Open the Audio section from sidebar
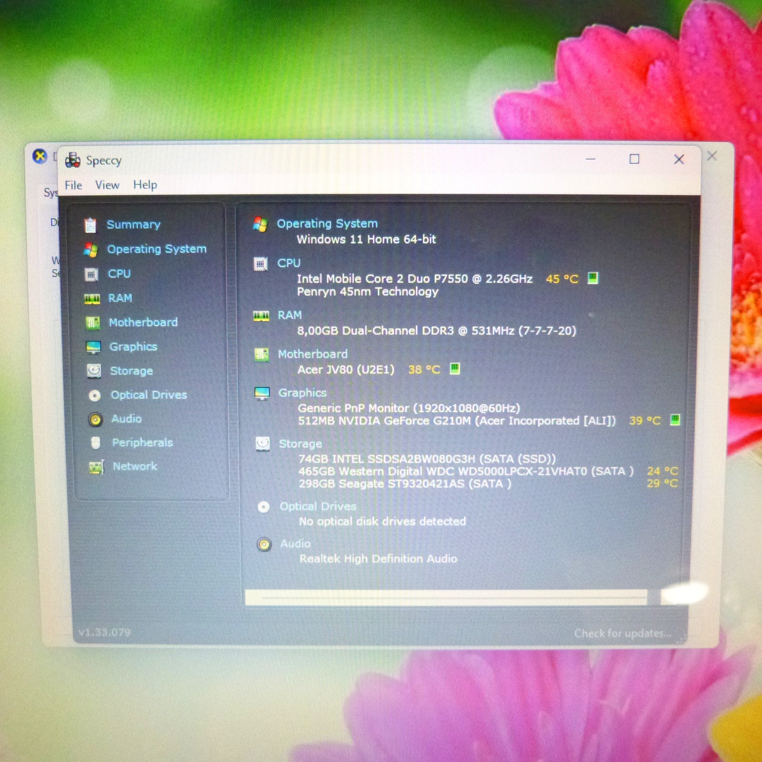Viewport: 762px width, 762px height. pos(127,419)
